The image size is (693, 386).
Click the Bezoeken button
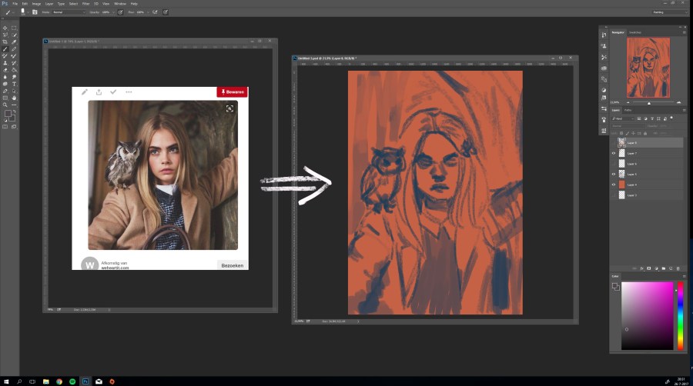tap(232, 265)
